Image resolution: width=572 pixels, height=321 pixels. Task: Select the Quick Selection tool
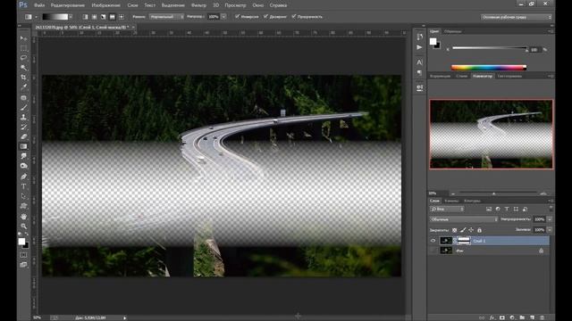24,68
